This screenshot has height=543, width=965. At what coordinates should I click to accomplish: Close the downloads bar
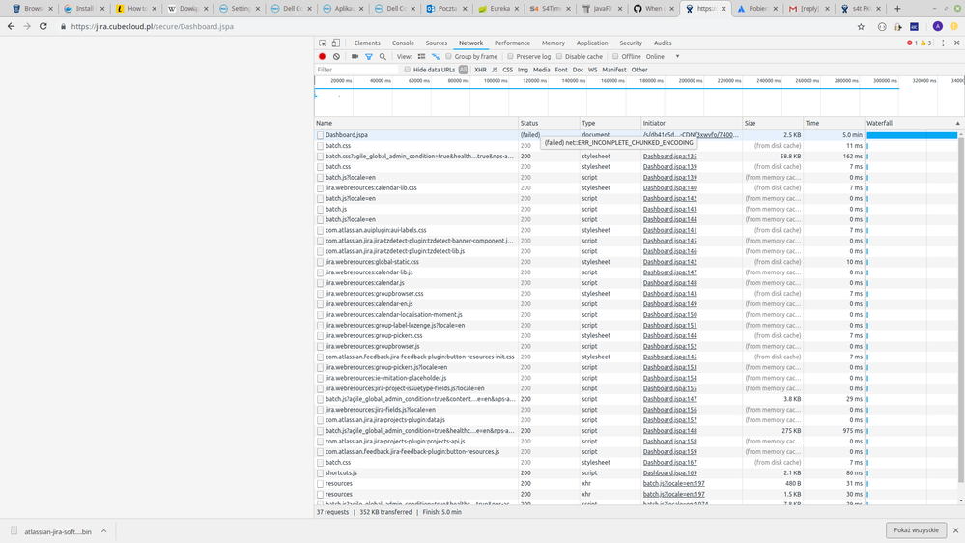(955, 530)
